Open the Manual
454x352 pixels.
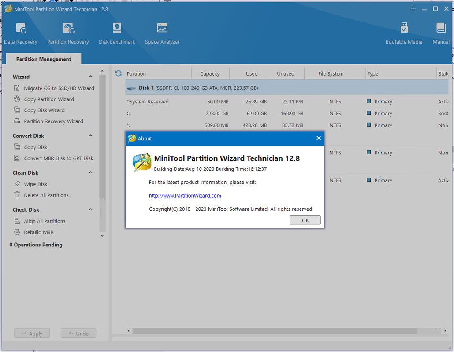[441, 33]
